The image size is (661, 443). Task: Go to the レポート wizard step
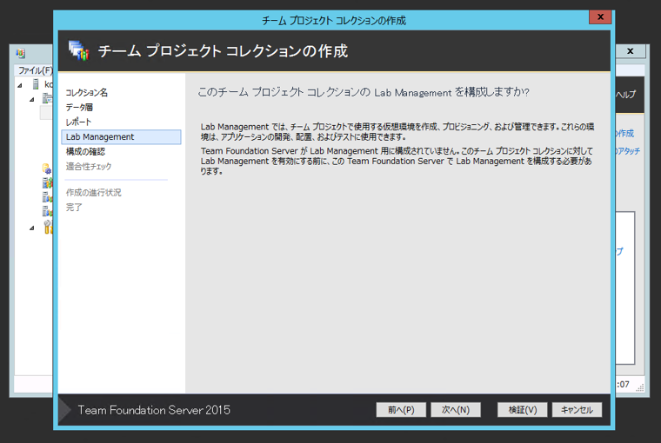coord(78,122)
